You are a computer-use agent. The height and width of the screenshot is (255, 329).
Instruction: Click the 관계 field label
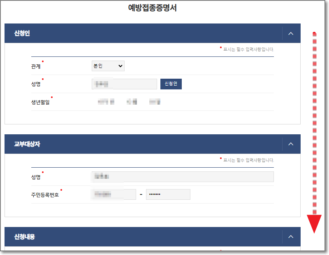pos(36,66)
